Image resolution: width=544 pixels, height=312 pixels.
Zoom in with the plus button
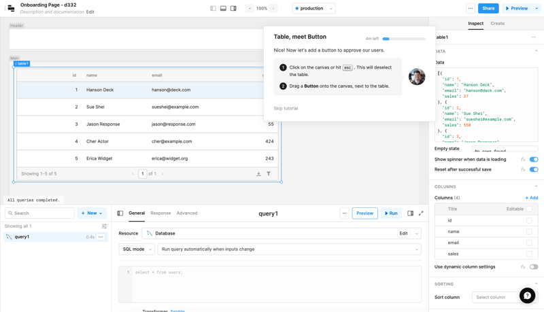pyautogui.click(x=273, y=8)
